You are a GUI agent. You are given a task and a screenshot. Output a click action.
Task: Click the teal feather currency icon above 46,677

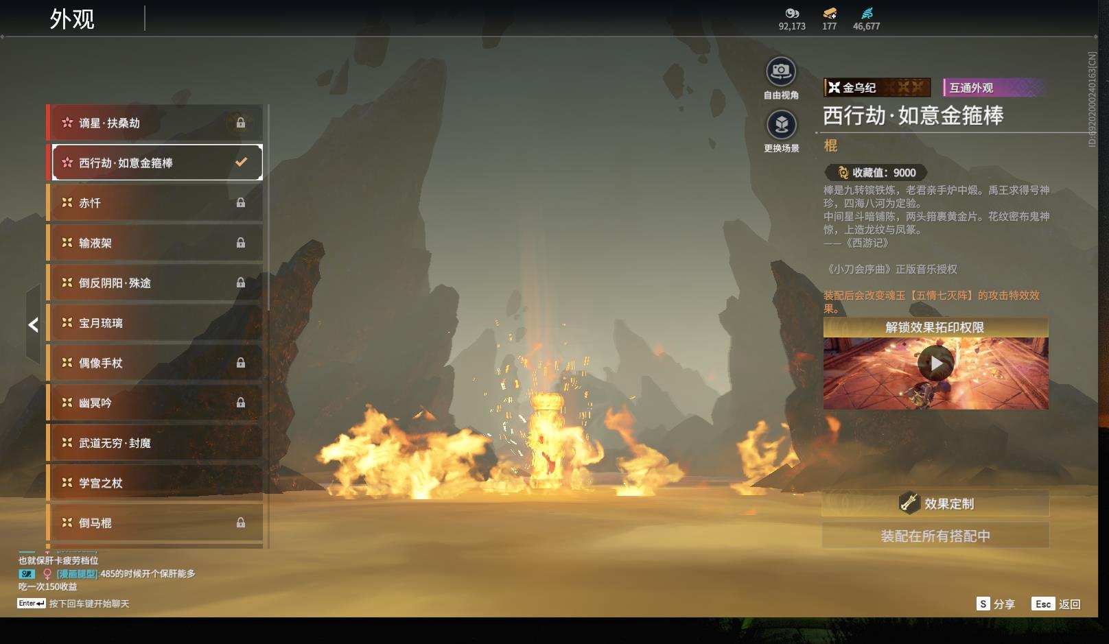point(867,13)
